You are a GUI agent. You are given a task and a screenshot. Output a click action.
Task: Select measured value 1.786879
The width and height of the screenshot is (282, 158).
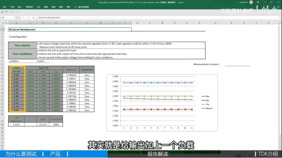(71, 100)
